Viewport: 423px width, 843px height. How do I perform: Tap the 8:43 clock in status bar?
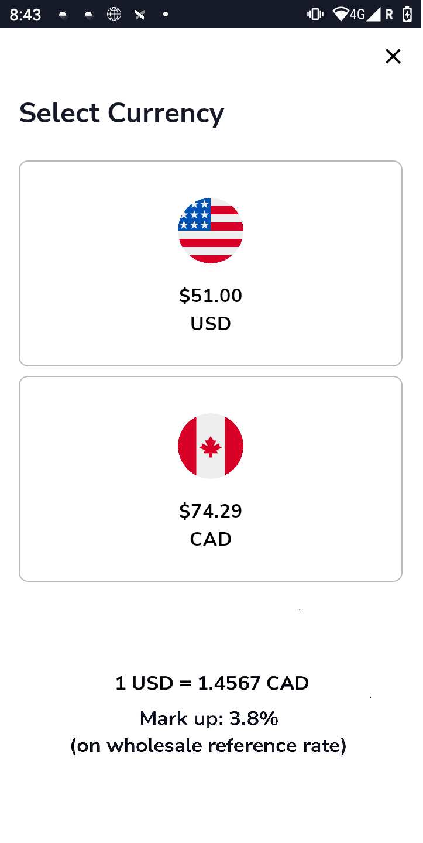click(x=26, y=15)
